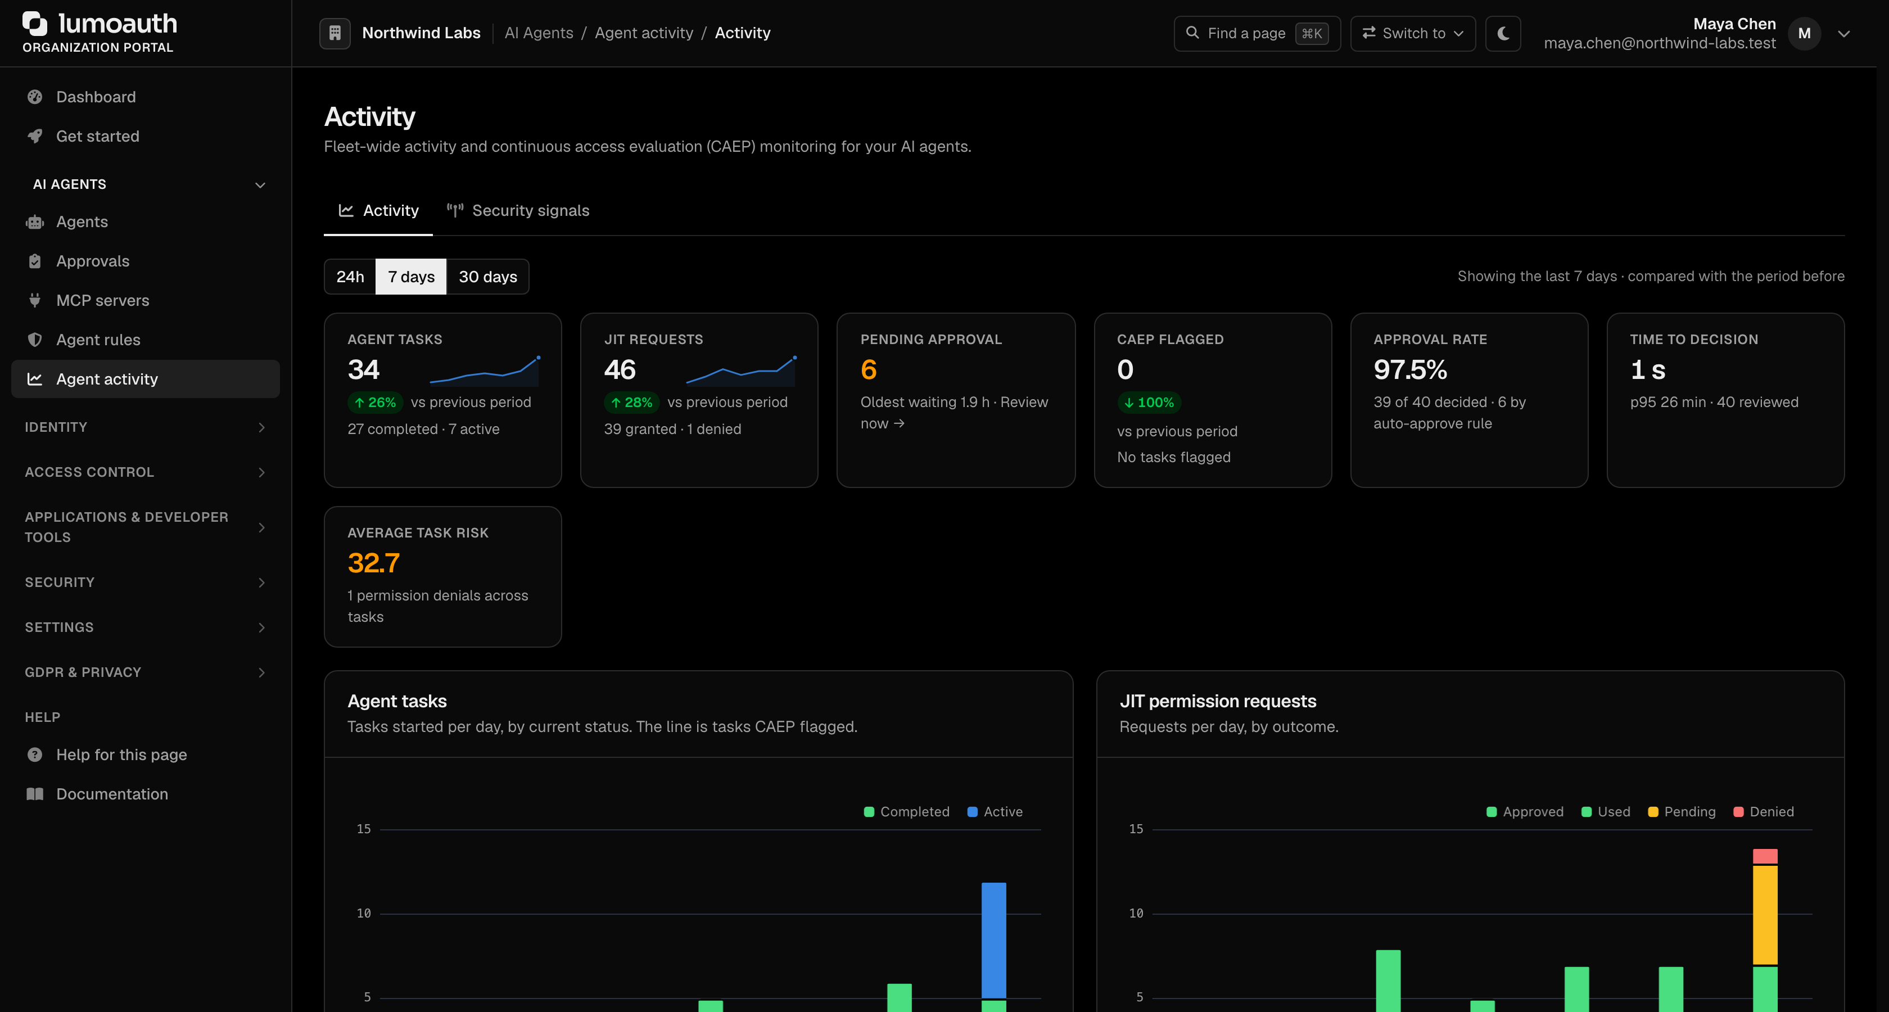Select the 7 days time range
Image resolution: width=1889 pixels, height=1012 pixels.
(410, 277)
